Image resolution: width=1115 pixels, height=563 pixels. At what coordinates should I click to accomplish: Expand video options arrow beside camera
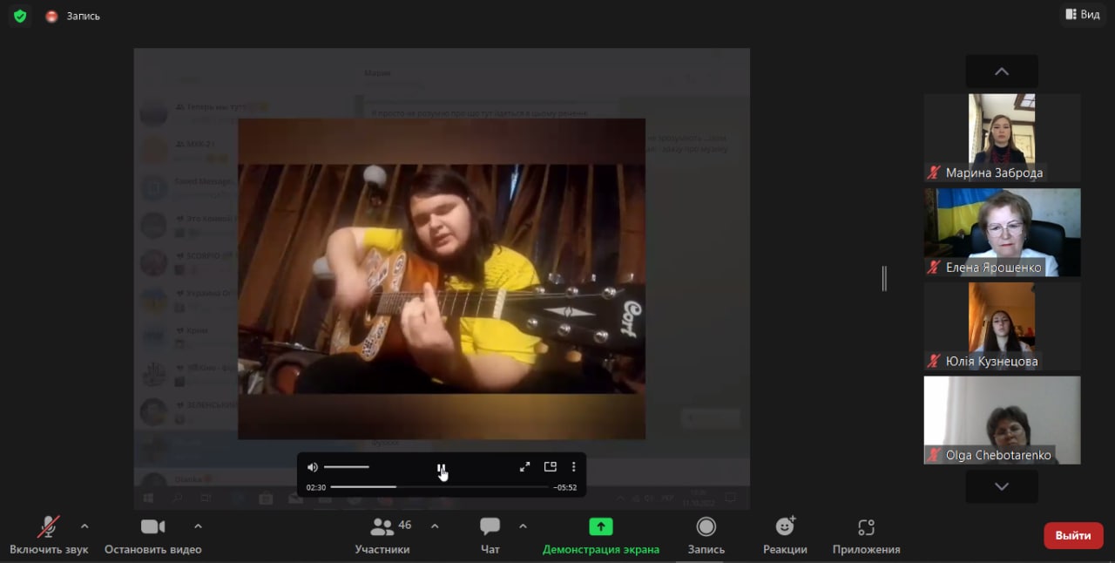(x=198, y=526)
